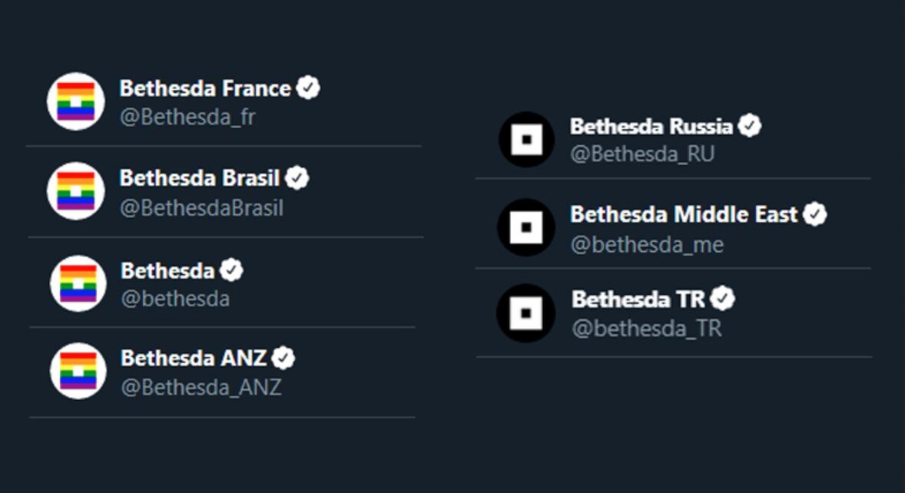Click Bethesda France rainbow profile avatar

point(75,101)
